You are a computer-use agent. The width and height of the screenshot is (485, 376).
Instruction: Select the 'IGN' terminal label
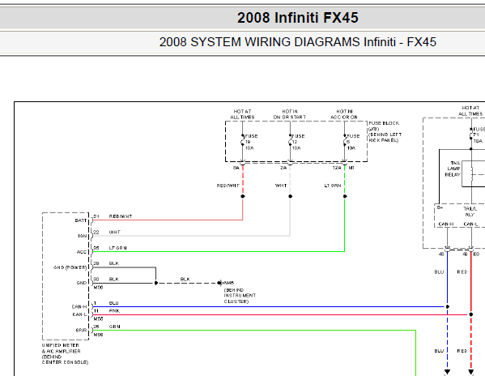click(x=83, y=236)
